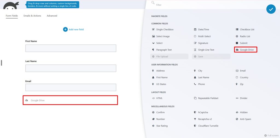280x138 pixels.
Task: Add the Radio List field
Action: (243, 36)
